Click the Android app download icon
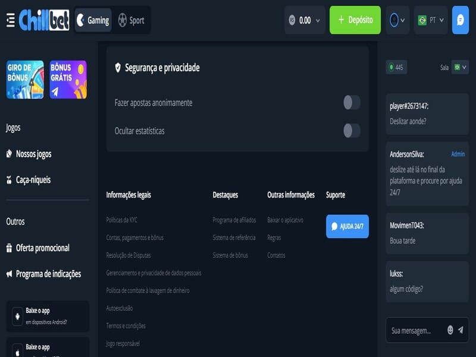Screen dimensions: 476x357 coord(17,316)
